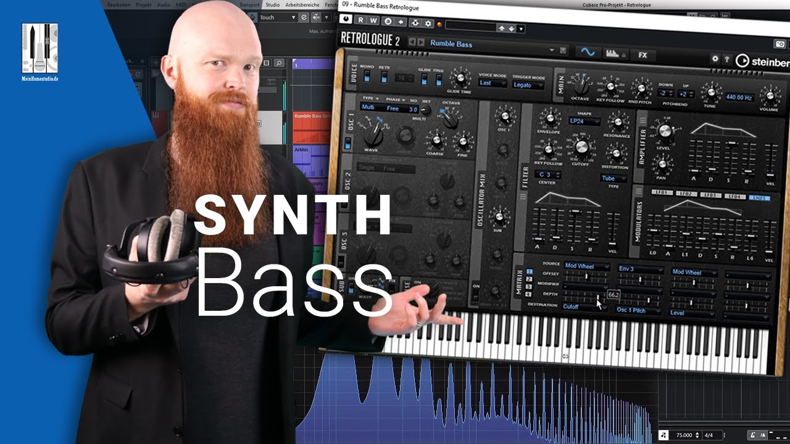Click the Rnd Pitch knob
Image resolution: width=790 pixels, height=444 pixels.
pyautogui.click(x=642, y=89)
